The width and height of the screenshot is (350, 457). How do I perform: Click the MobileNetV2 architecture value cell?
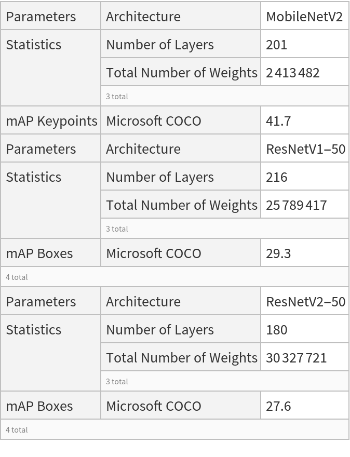pos(304,16)
